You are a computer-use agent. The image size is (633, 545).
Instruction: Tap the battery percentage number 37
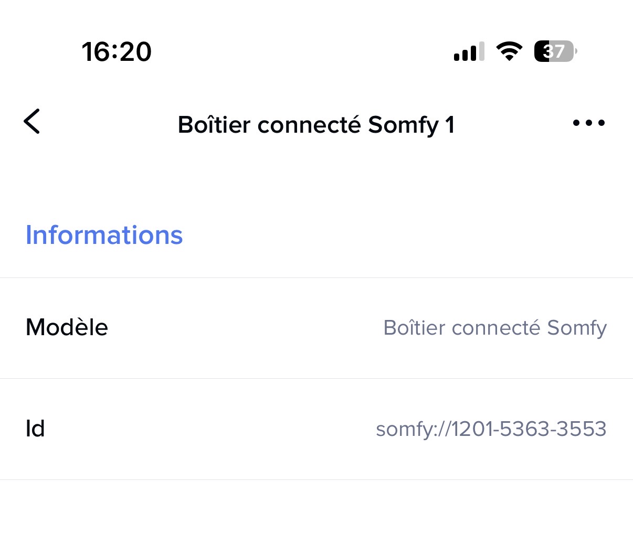tap(554, 51)
